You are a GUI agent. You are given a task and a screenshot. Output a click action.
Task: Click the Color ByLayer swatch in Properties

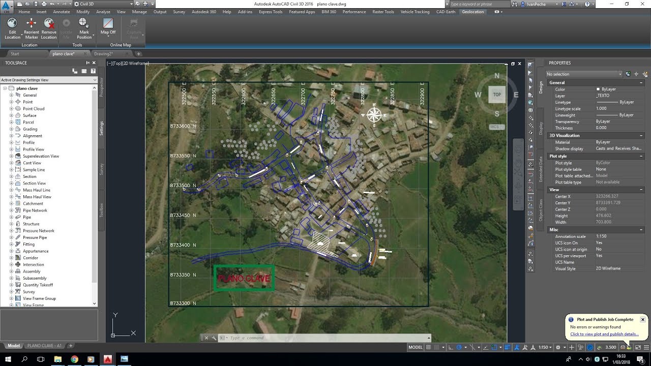(x=598, y=89)
